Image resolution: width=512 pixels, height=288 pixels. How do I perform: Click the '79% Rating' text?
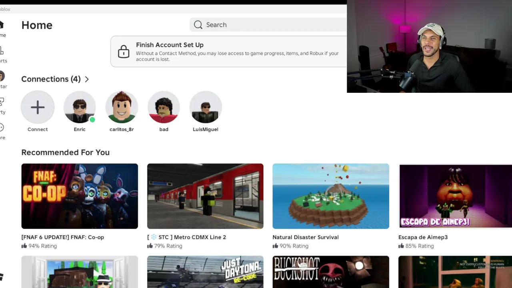tap(168, 246)
